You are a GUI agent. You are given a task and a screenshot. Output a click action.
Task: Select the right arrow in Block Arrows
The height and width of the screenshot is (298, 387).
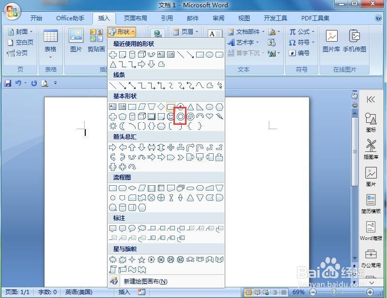112,148
